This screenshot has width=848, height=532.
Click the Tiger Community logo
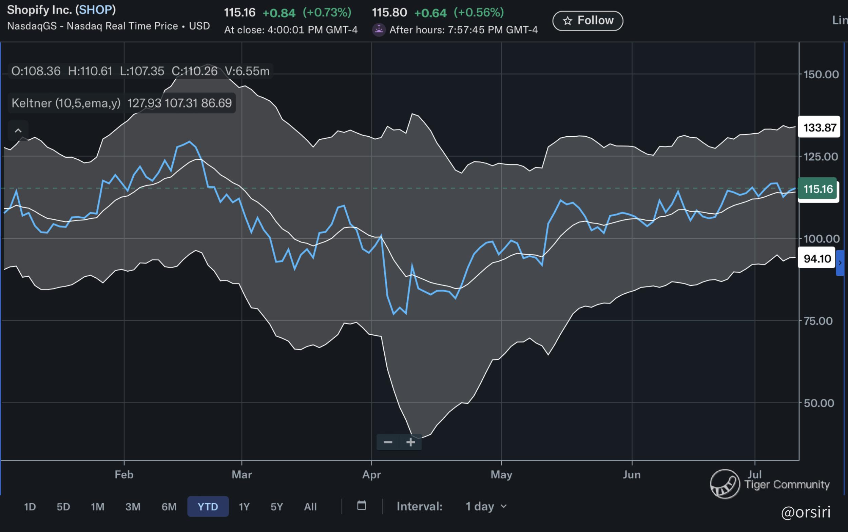tap(725, 484)
